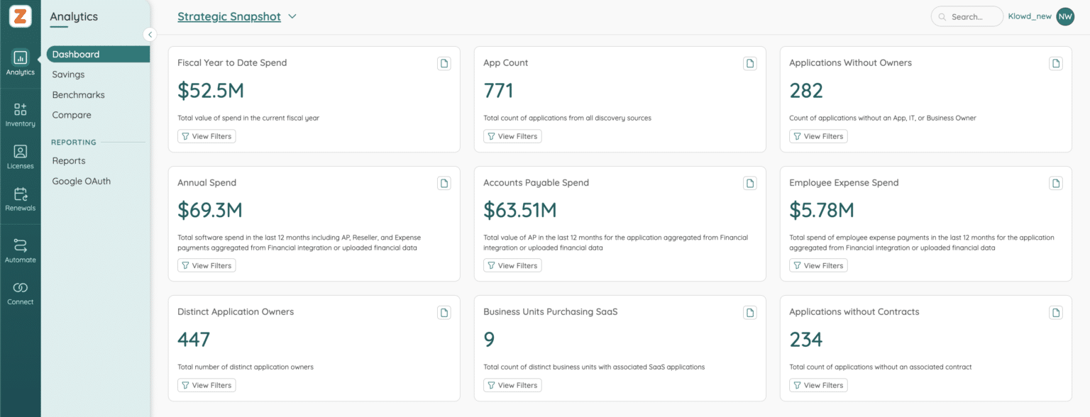This screenshot has height=417, width=1090.
Task: Select Savings in Analytics menu
Action: click(x=68, y=74)
